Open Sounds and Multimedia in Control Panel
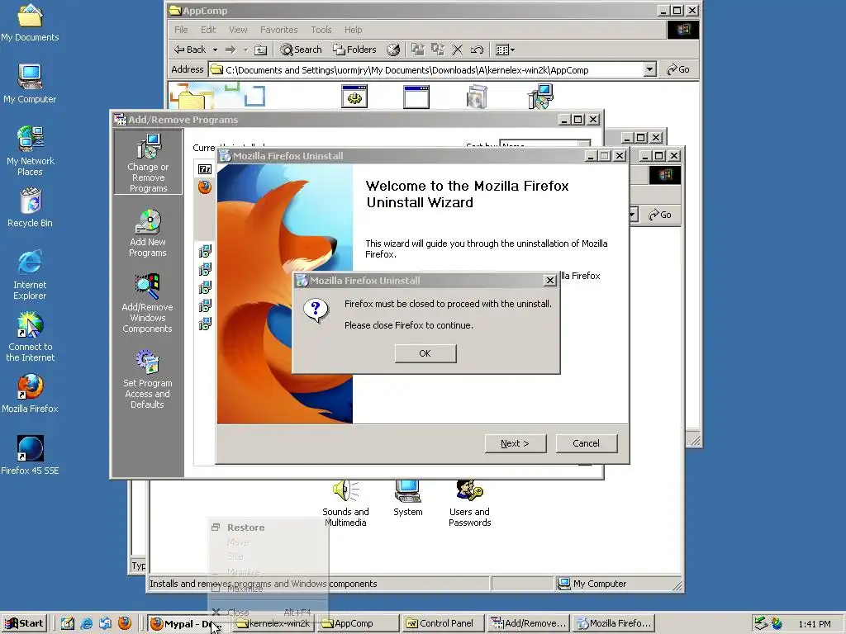The width and height of the screenshot is (846, 634). coord(345,504)
